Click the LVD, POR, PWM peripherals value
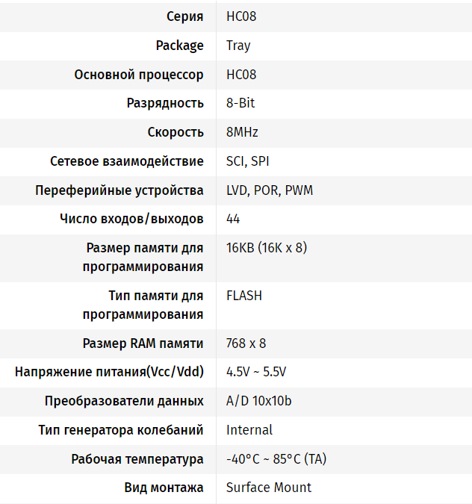 coord(270,190)
